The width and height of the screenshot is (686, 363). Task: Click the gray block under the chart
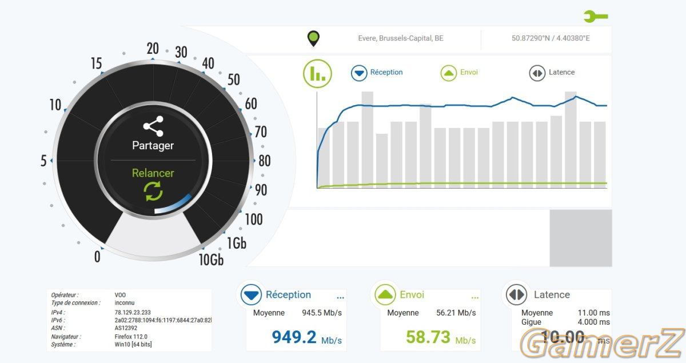click(581, 238)
